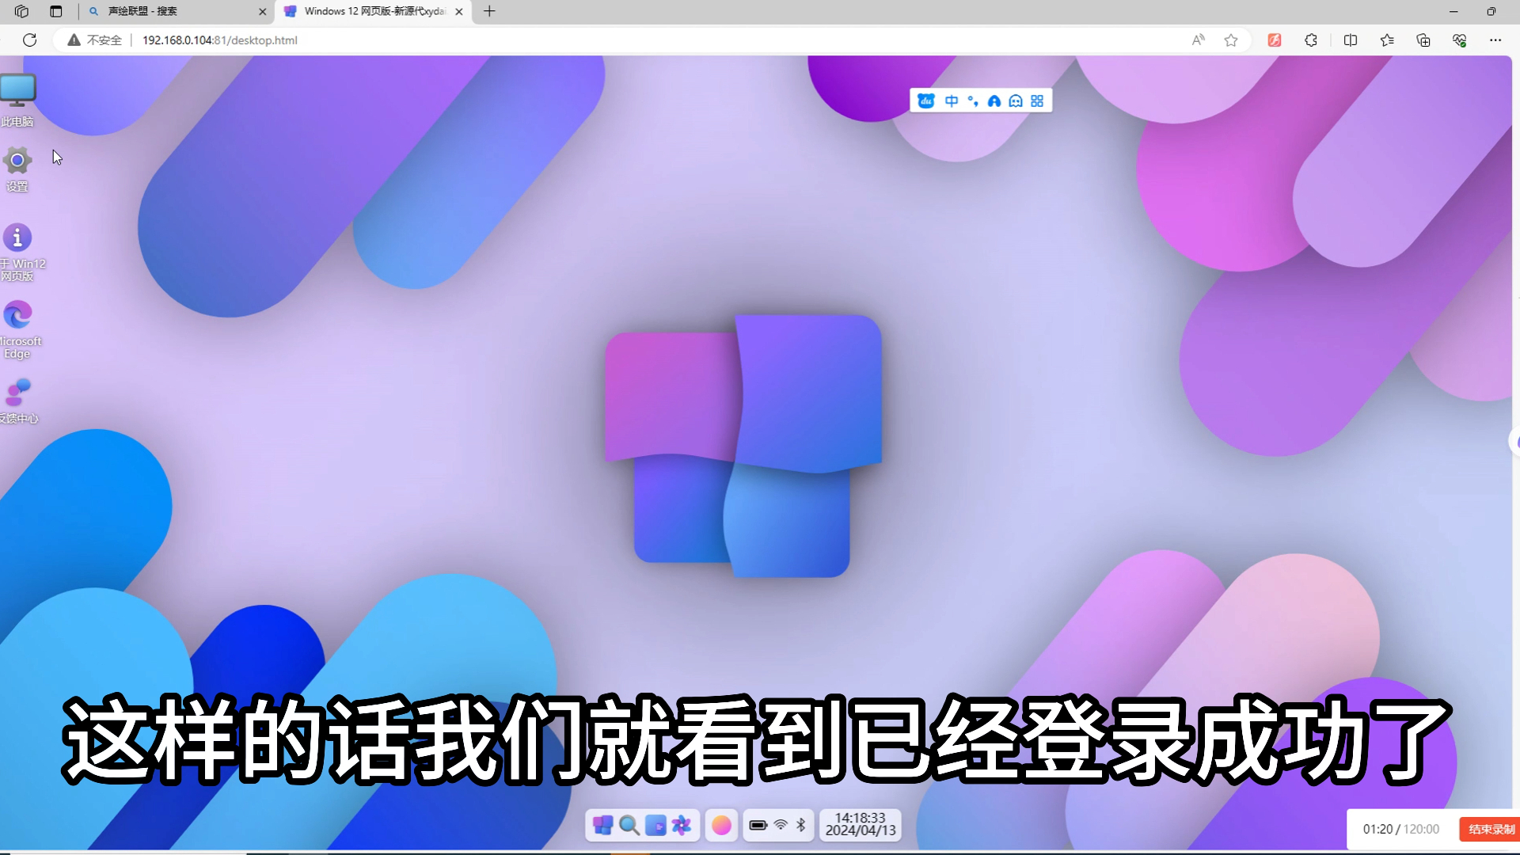Click the red extension icon in toolbar
This screenshot has width=1520, height=855.
(x=1275, y=40)
